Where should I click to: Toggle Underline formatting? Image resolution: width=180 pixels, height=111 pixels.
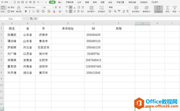(x=33, y=11)
